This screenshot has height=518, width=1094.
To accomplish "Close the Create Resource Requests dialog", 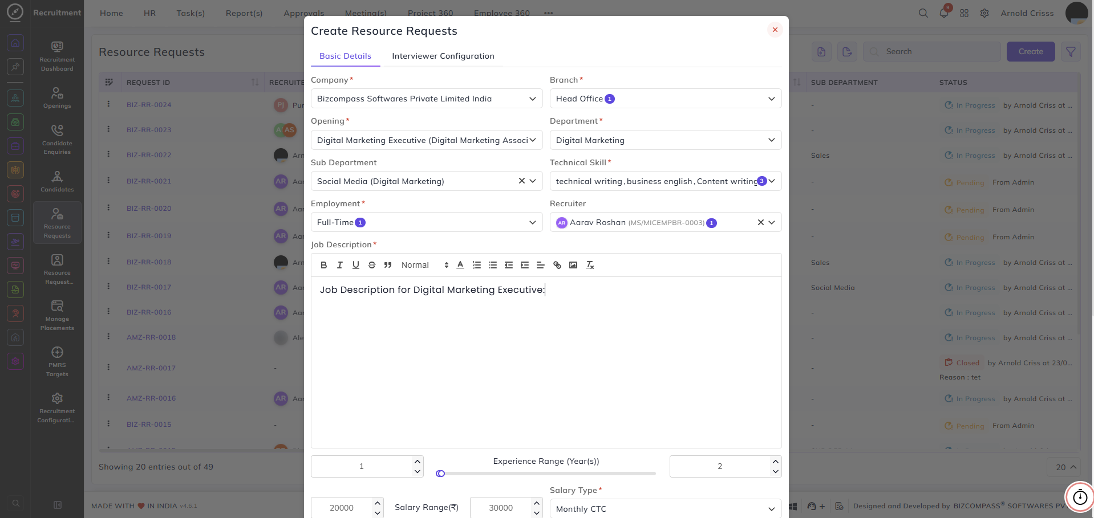I will [775, 30].
